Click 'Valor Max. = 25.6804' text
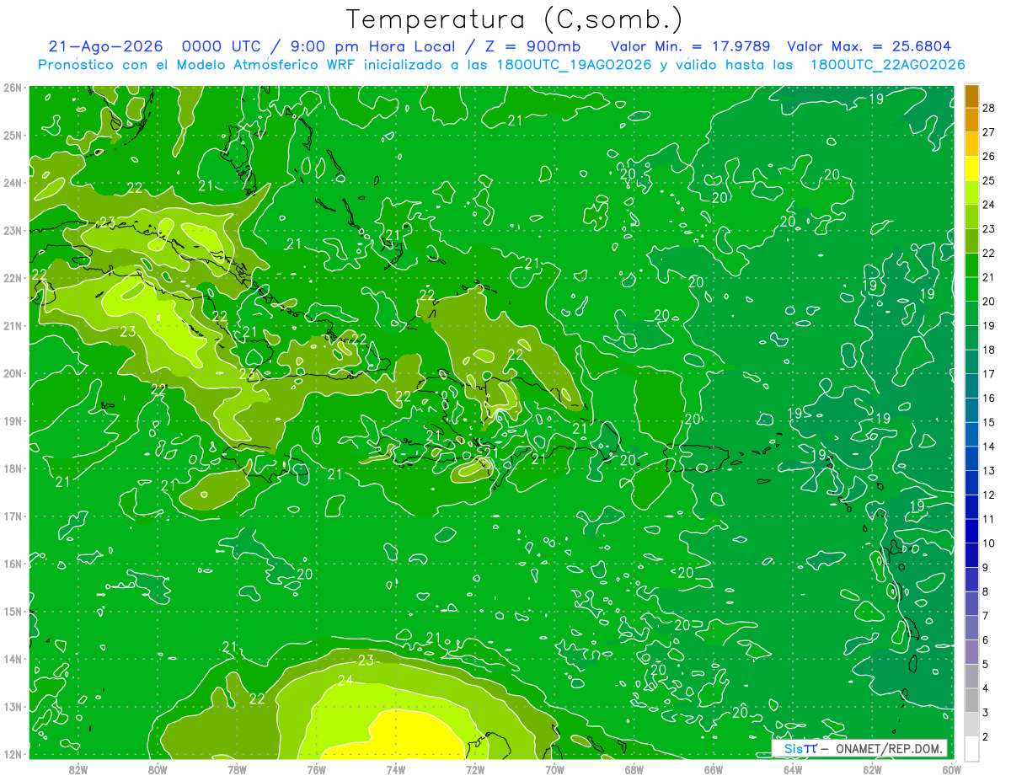 tap(869, 46)
